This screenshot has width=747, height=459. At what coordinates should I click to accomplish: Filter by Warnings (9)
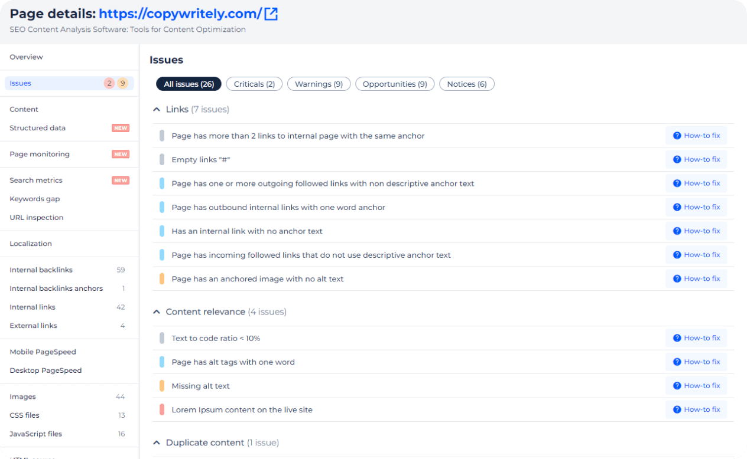[x=319, y=84]
